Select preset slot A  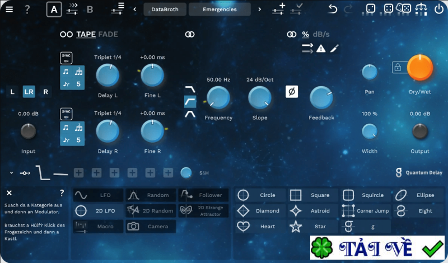coord(54,10)
